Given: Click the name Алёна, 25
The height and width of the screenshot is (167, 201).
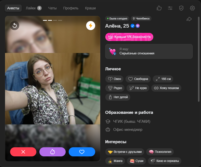Looking at the screenshot, I should coord(117,26).
